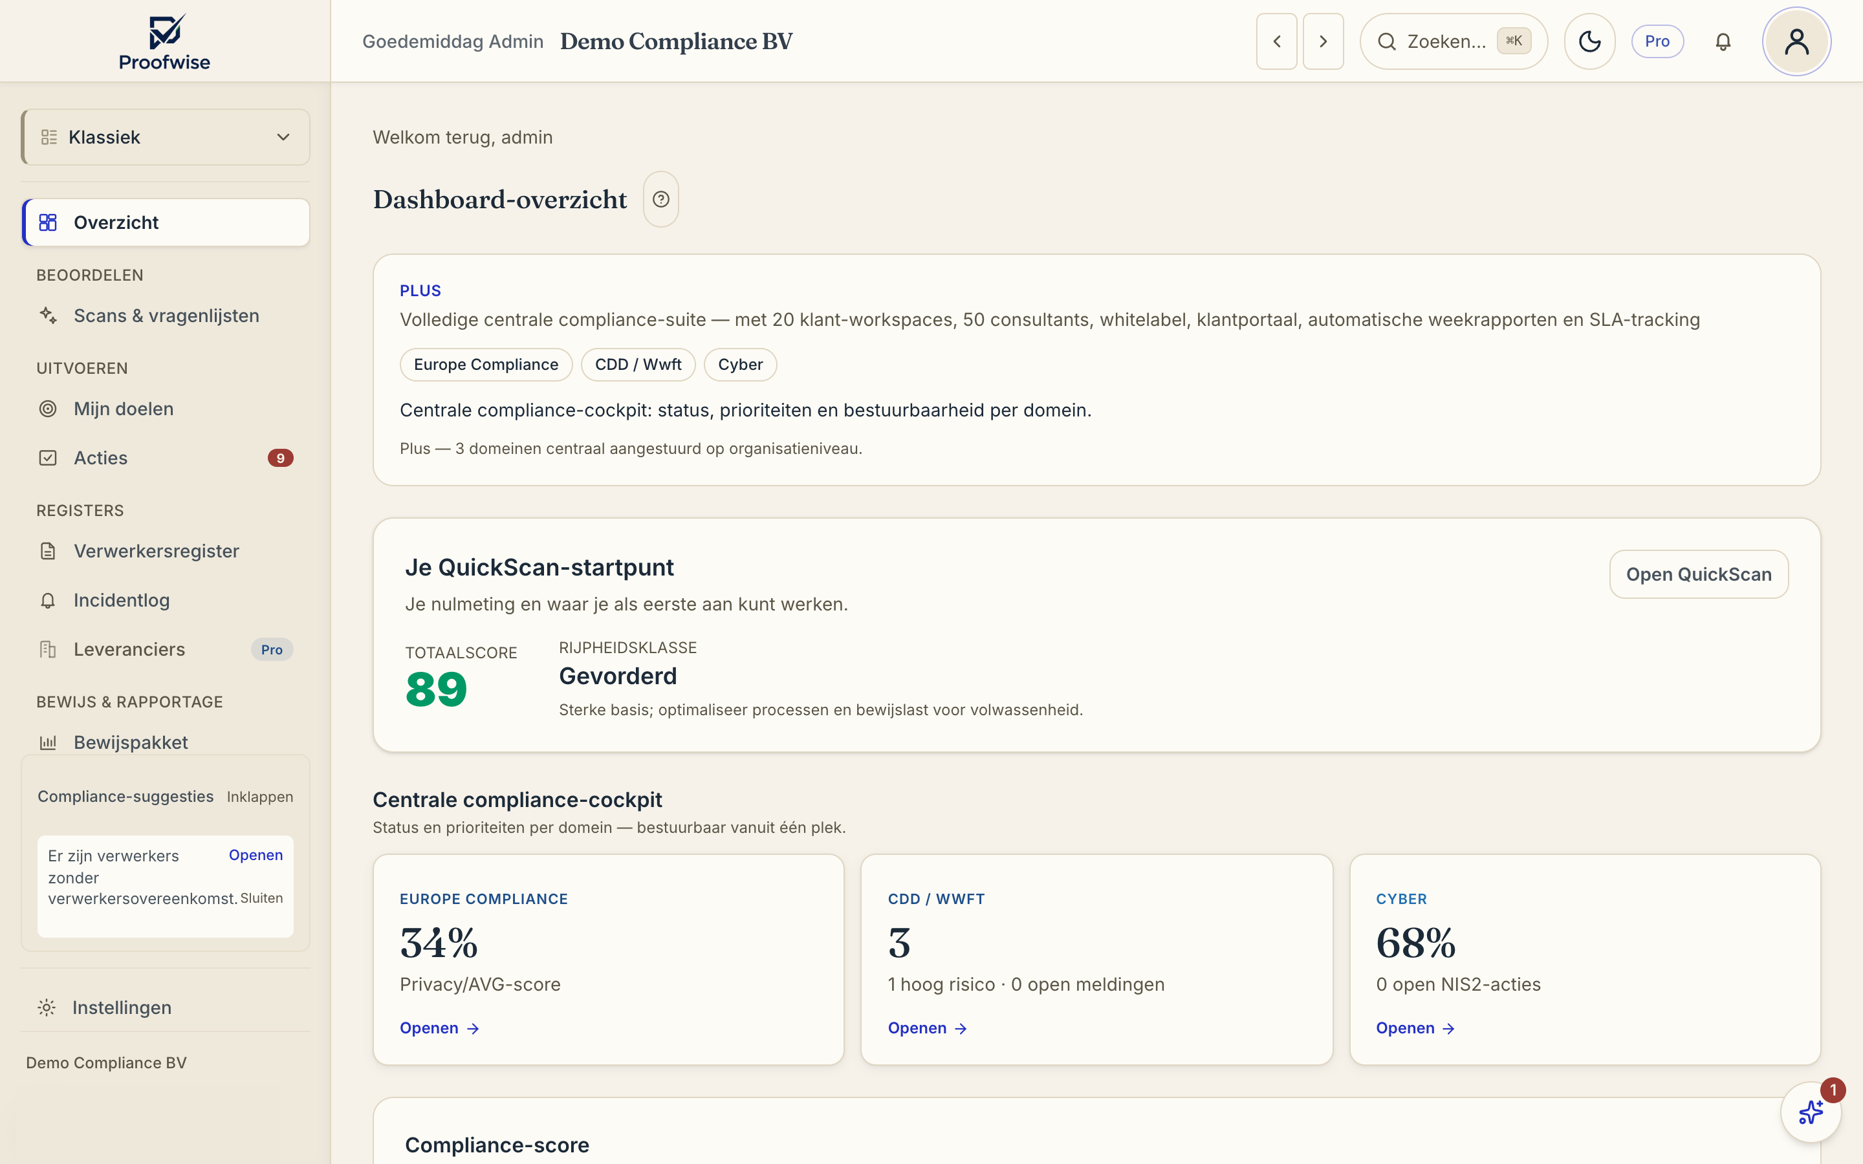
Task: Open the Incidentlog
Action: click(165, 601)
